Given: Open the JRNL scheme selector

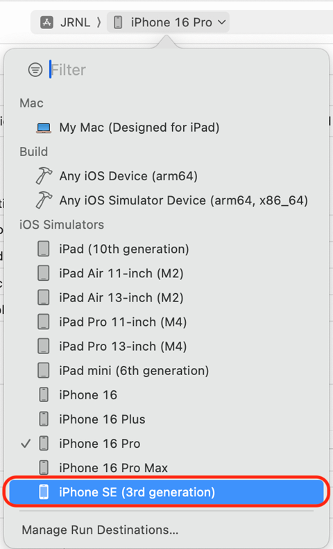Looking at the screenshot, I should pyautogui.click(x=66, y=22).
